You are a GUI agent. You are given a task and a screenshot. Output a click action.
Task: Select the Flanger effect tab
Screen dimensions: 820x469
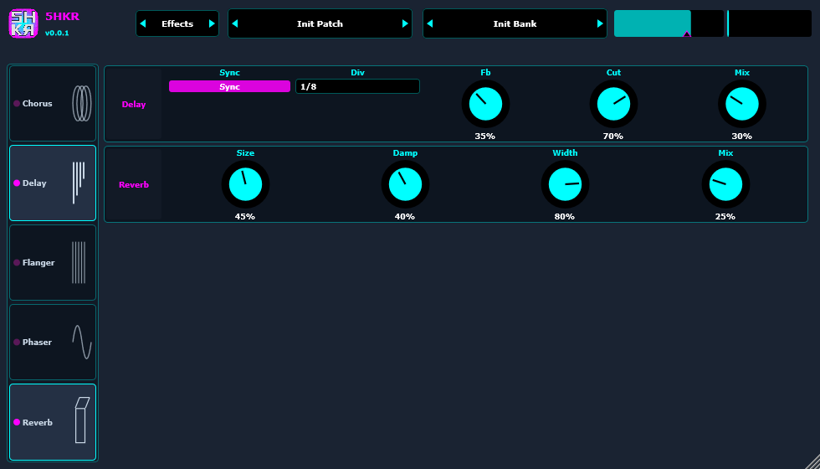click(53, 263)
